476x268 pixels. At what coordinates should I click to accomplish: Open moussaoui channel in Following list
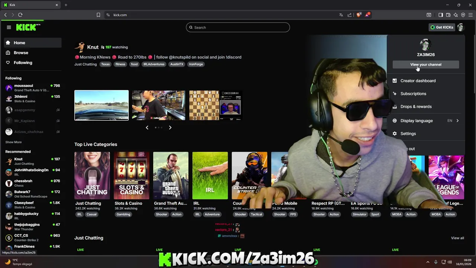(x=33, y=88)
